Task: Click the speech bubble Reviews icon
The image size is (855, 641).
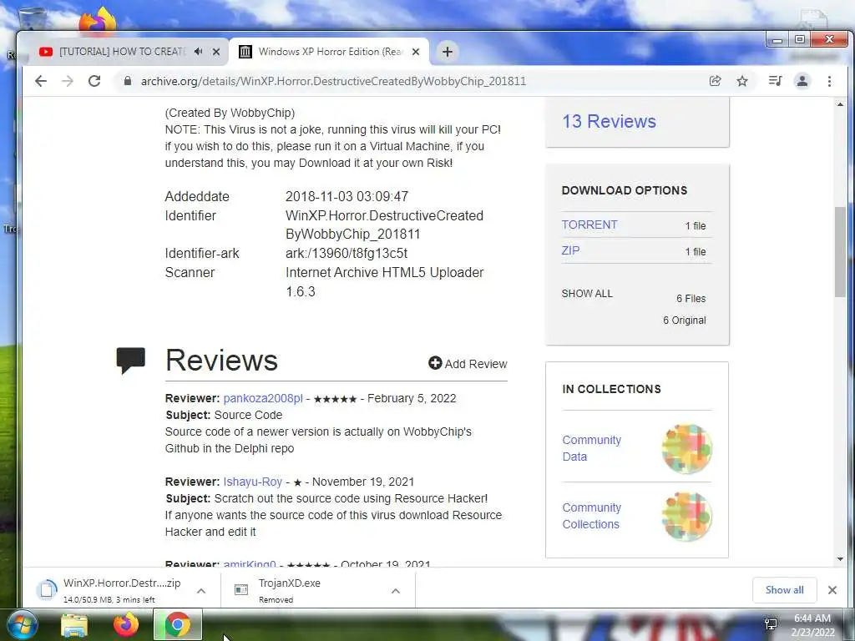Action: pyautogui.click(x=131, y=361)
